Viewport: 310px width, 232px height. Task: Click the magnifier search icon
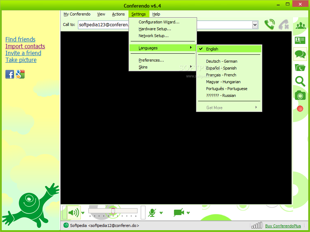(300, 81)
